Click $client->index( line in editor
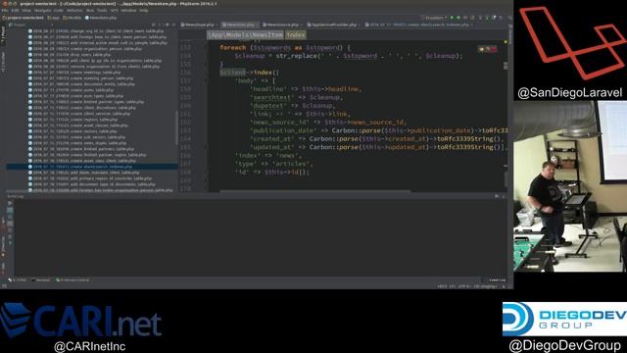 [249, 73]
